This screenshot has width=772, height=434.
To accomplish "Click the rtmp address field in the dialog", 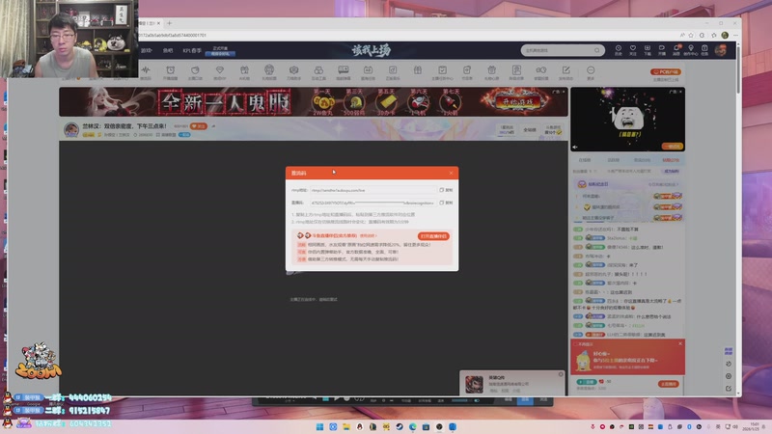I will tap(372, 190).
